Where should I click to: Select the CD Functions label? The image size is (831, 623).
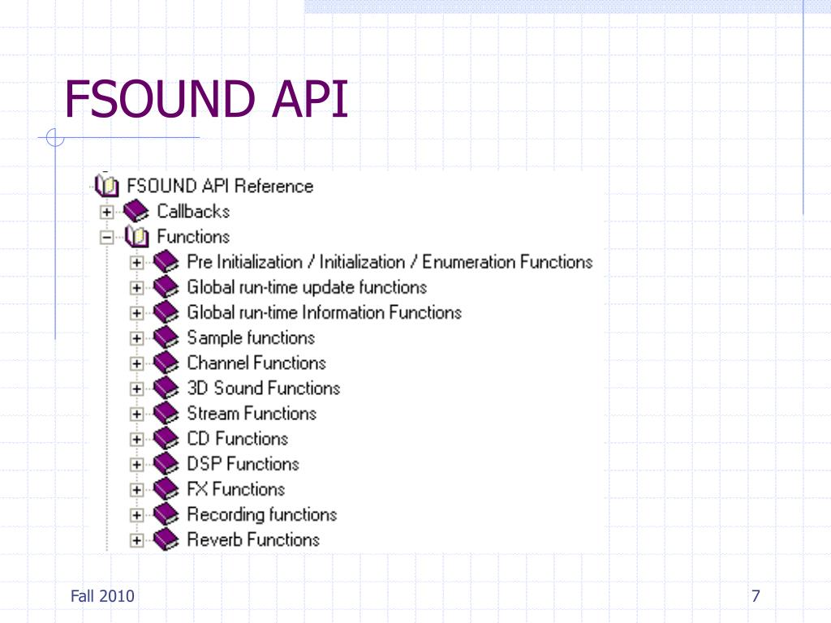238,439
